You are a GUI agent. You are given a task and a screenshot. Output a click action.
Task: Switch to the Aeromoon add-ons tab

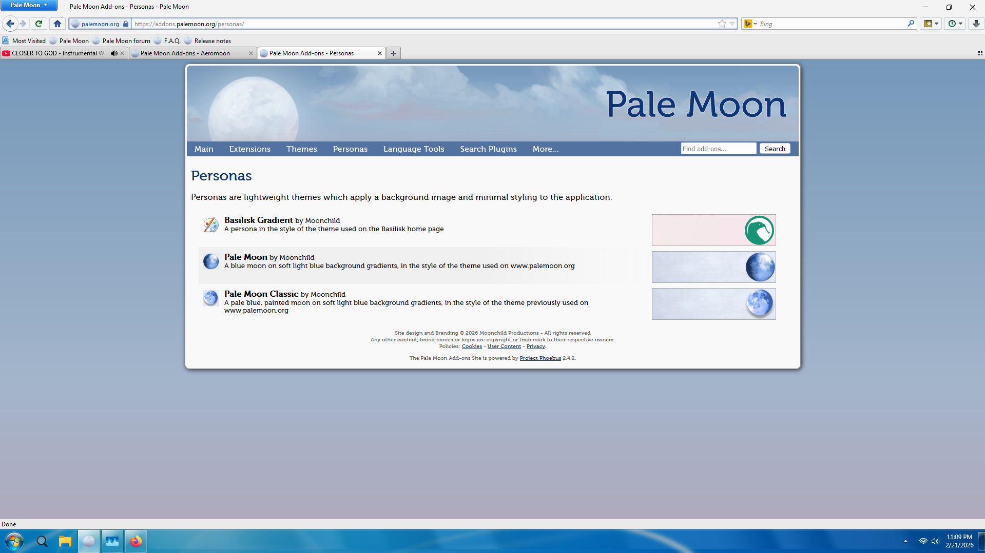coord(190,53)
